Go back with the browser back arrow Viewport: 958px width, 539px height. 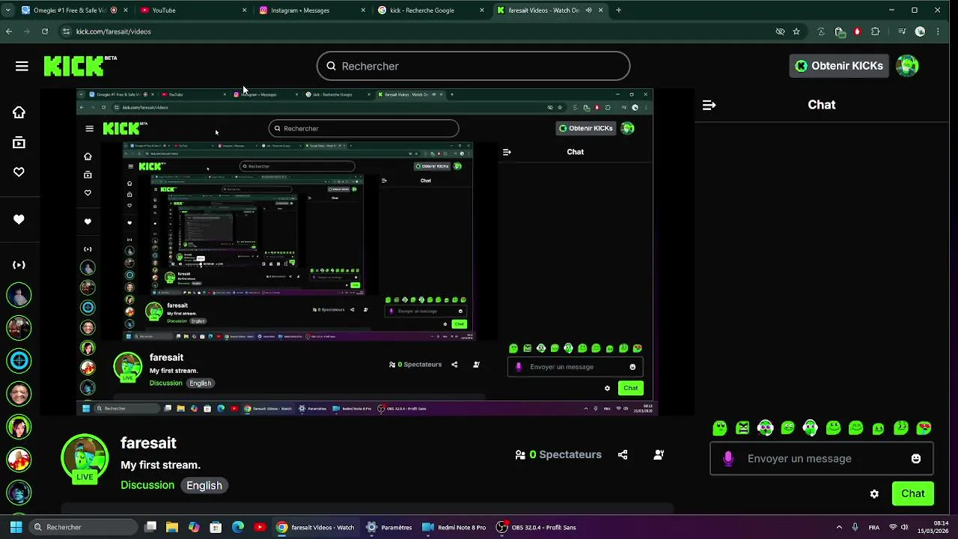coord(9,31)
